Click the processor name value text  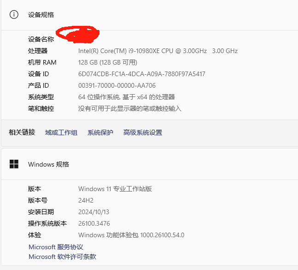click(158, 51)
